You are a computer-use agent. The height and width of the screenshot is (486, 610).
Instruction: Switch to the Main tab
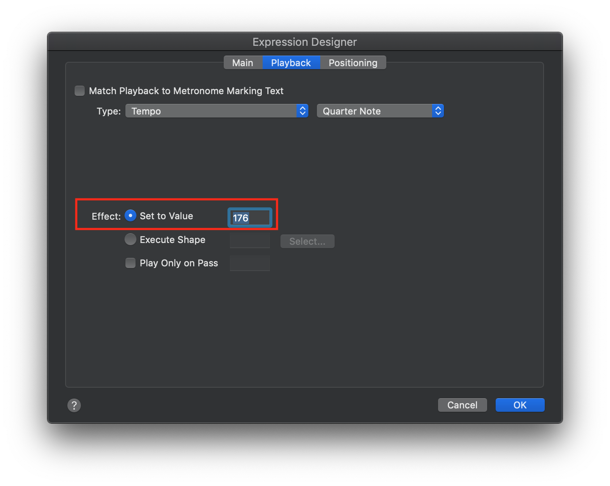coord(242,62)
